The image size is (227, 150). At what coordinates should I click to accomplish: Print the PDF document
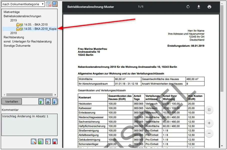[209, 7]
